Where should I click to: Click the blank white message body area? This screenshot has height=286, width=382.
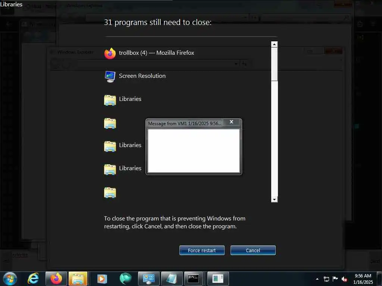click(194, 151)
